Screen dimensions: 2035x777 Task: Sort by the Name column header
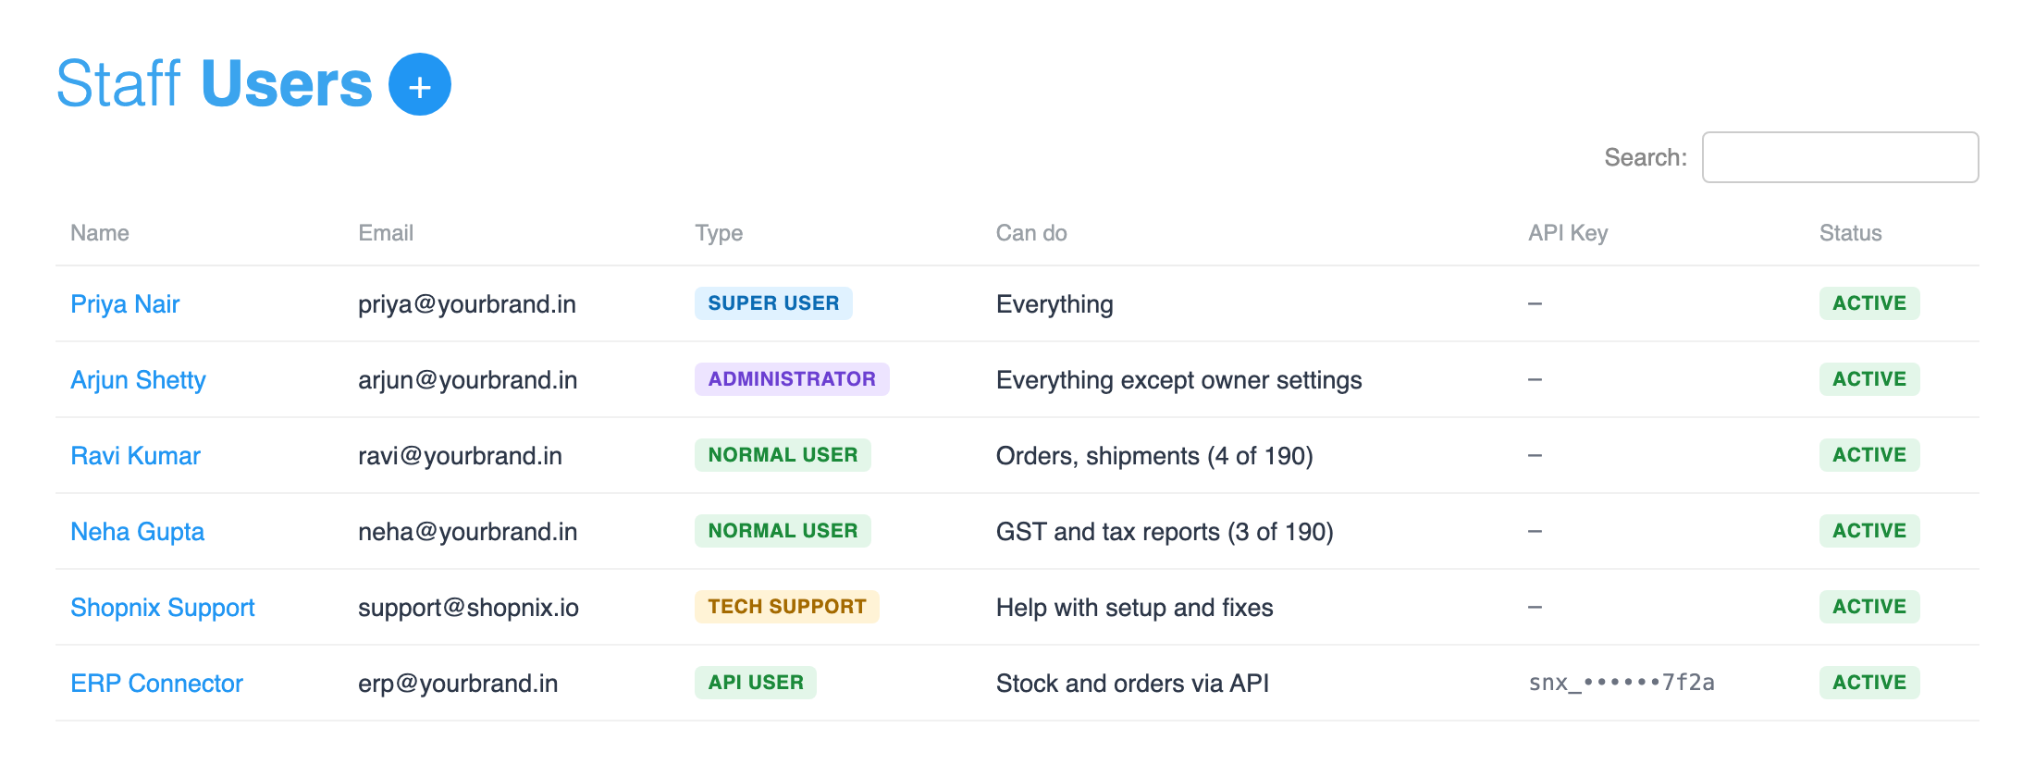pos(100,233)
